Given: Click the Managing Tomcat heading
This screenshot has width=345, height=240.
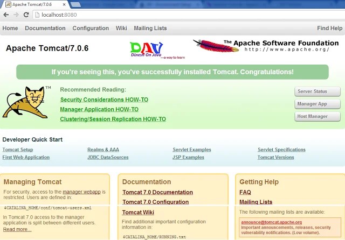Looking at the screenshot, I should click(x=32, y=182).
